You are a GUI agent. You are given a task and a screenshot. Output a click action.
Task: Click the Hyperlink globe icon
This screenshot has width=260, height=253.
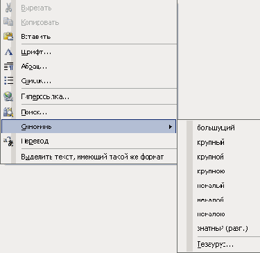click(x=8, y=96)
